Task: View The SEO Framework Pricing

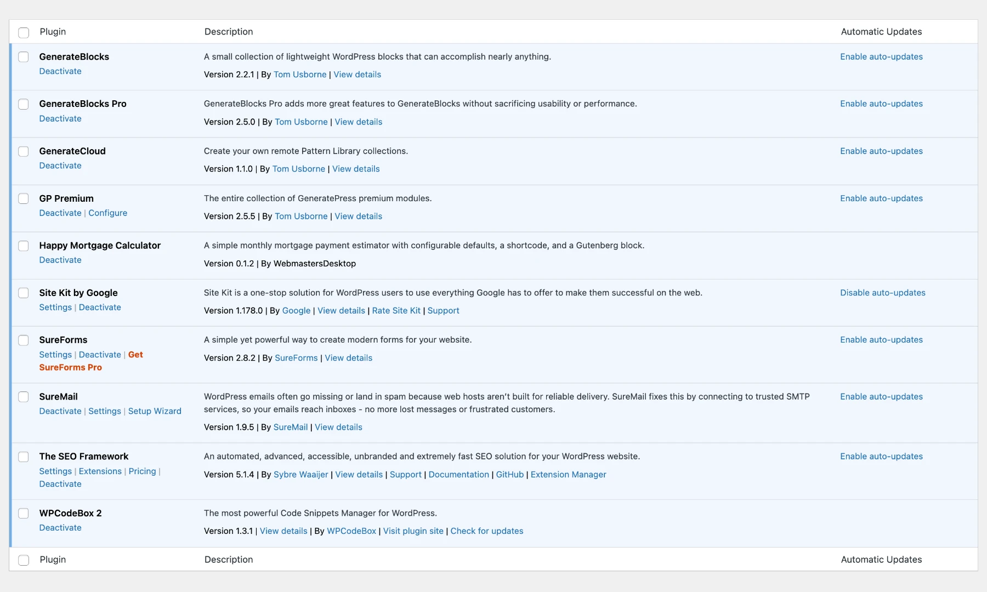Action: (x=143, y=471)
